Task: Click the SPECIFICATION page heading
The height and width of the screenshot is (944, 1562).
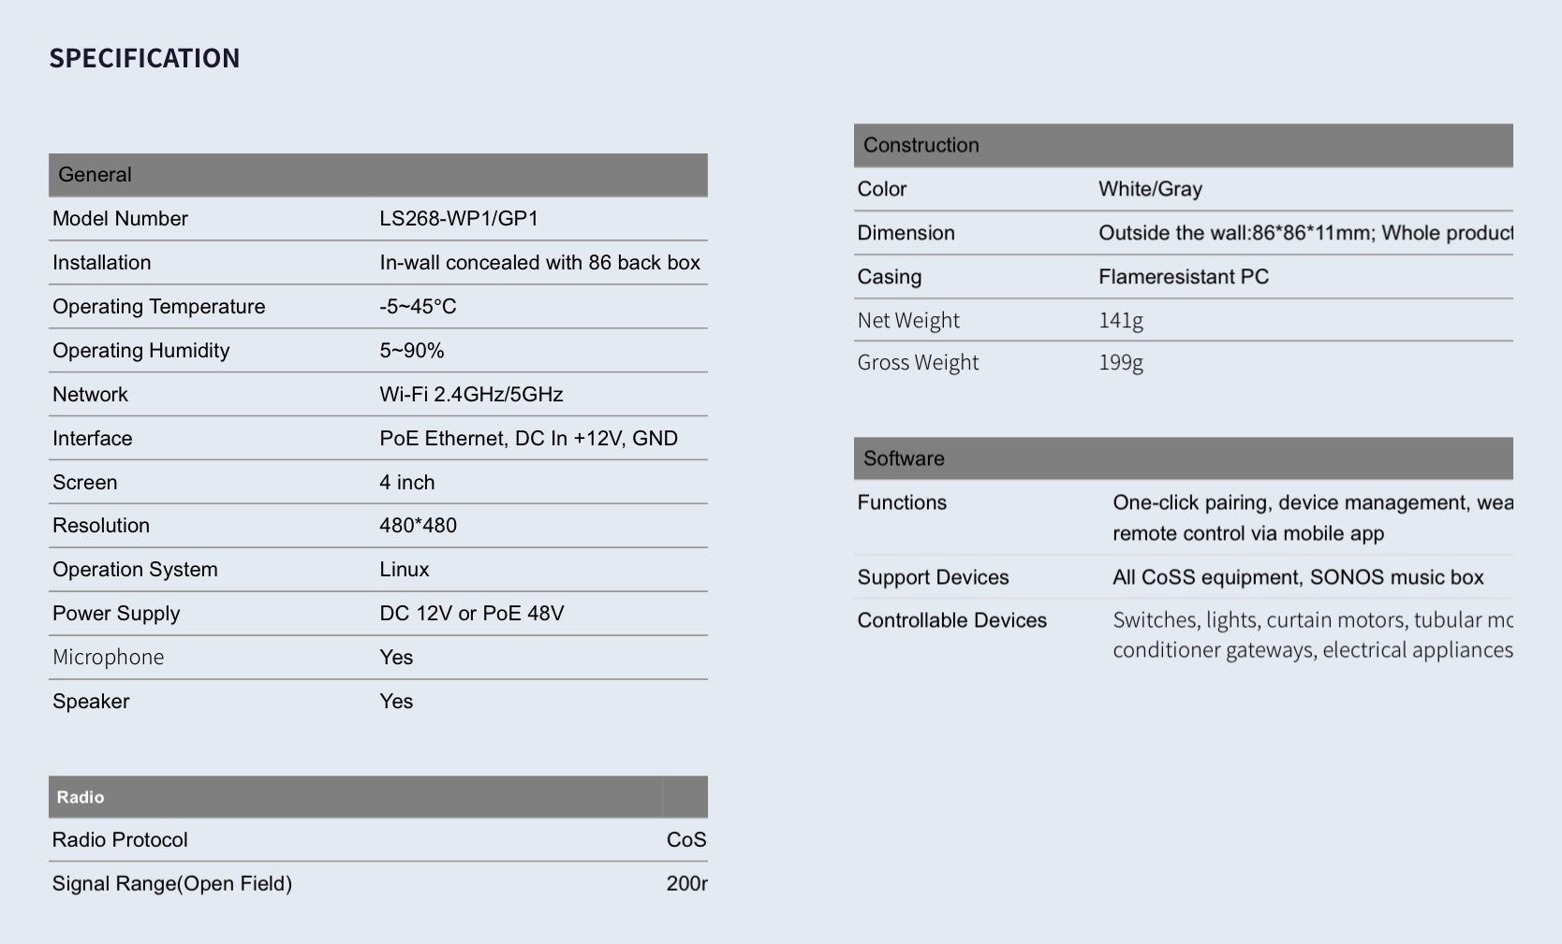Action: [144, 58]
